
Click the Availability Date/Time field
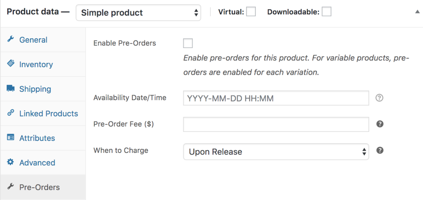pyautogui.click(x=276, y=98)
